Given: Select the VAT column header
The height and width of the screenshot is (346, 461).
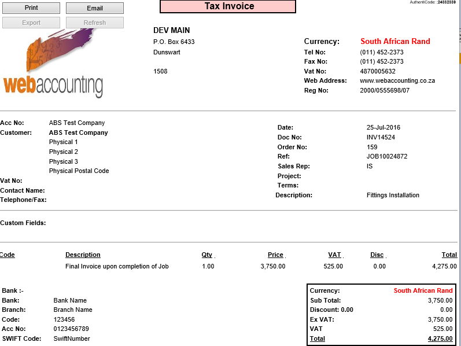Looking at the screenshot, I should 334,255.
